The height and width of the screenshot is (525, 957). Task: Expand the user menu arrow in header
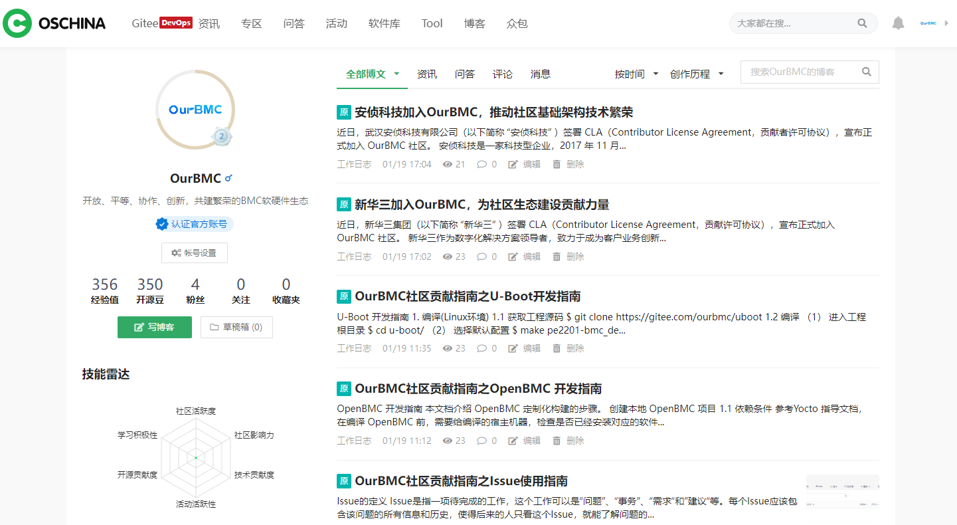pos(946,23)
